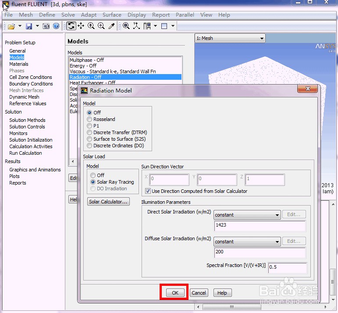Click console vertical scrollbar up arrow
Viewport: 338px width, 313px height.
(333, 204)
